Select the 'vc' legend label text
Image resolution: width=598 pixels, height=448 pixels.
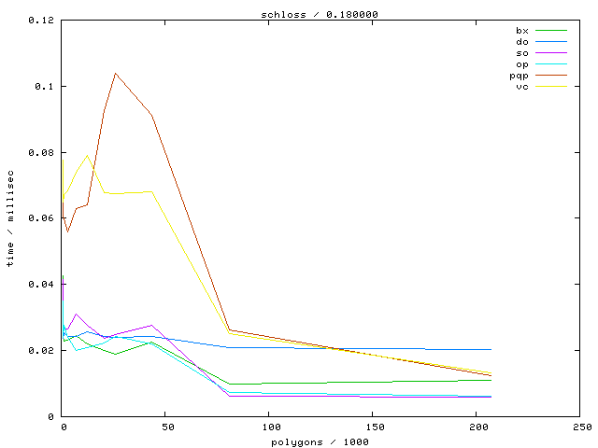click(521, 87)
